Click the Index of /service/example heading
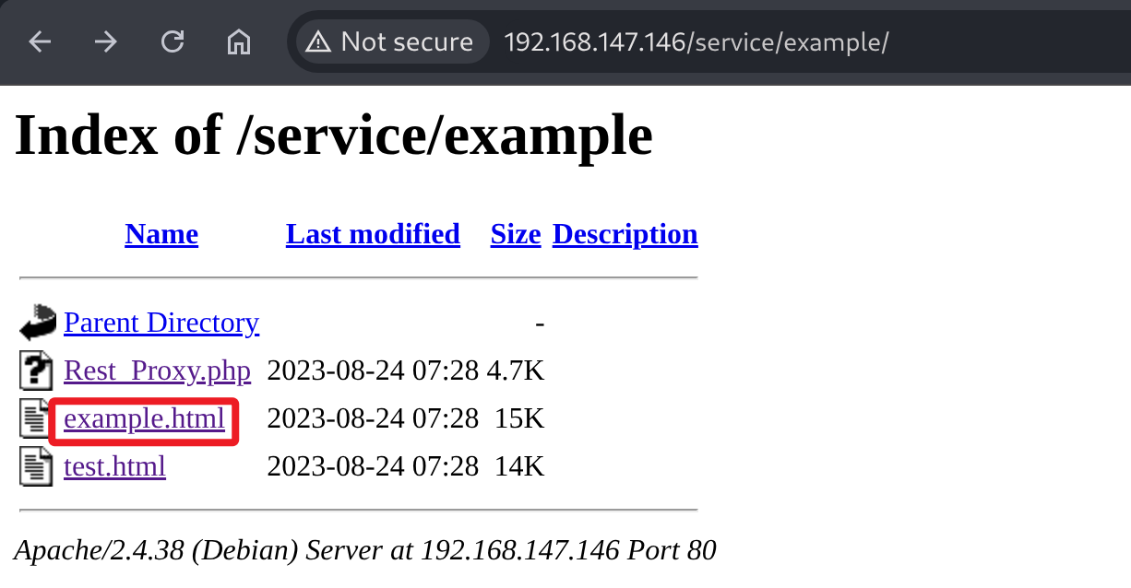Screen dimensions: 1131x588 click(334, 135)
